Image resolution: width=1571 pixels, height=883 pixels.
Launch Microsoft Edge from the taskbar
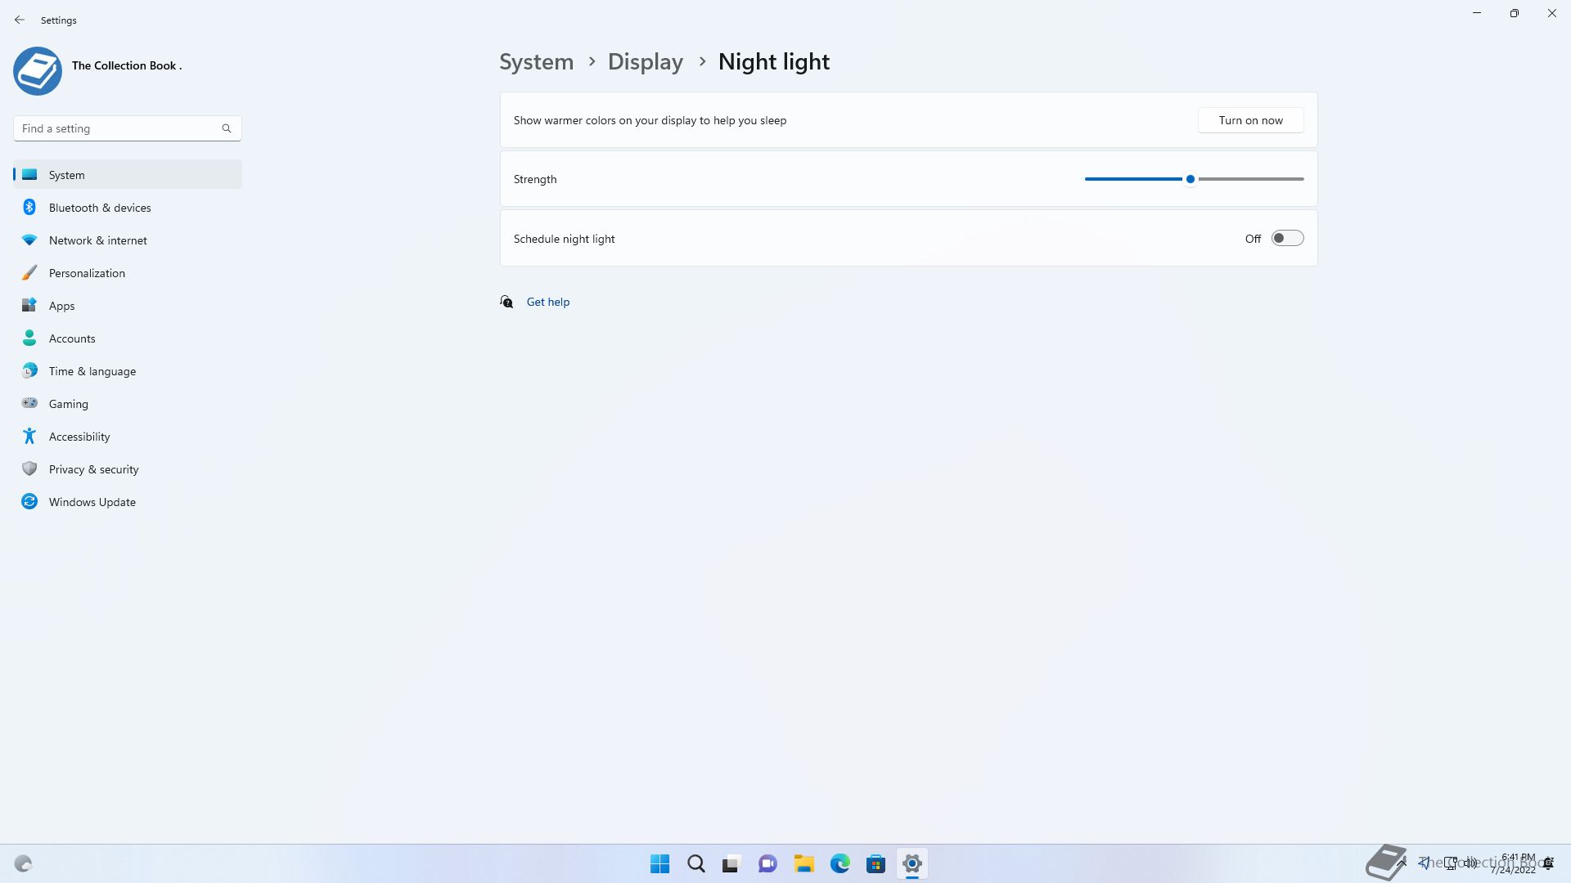pos(840,863)
